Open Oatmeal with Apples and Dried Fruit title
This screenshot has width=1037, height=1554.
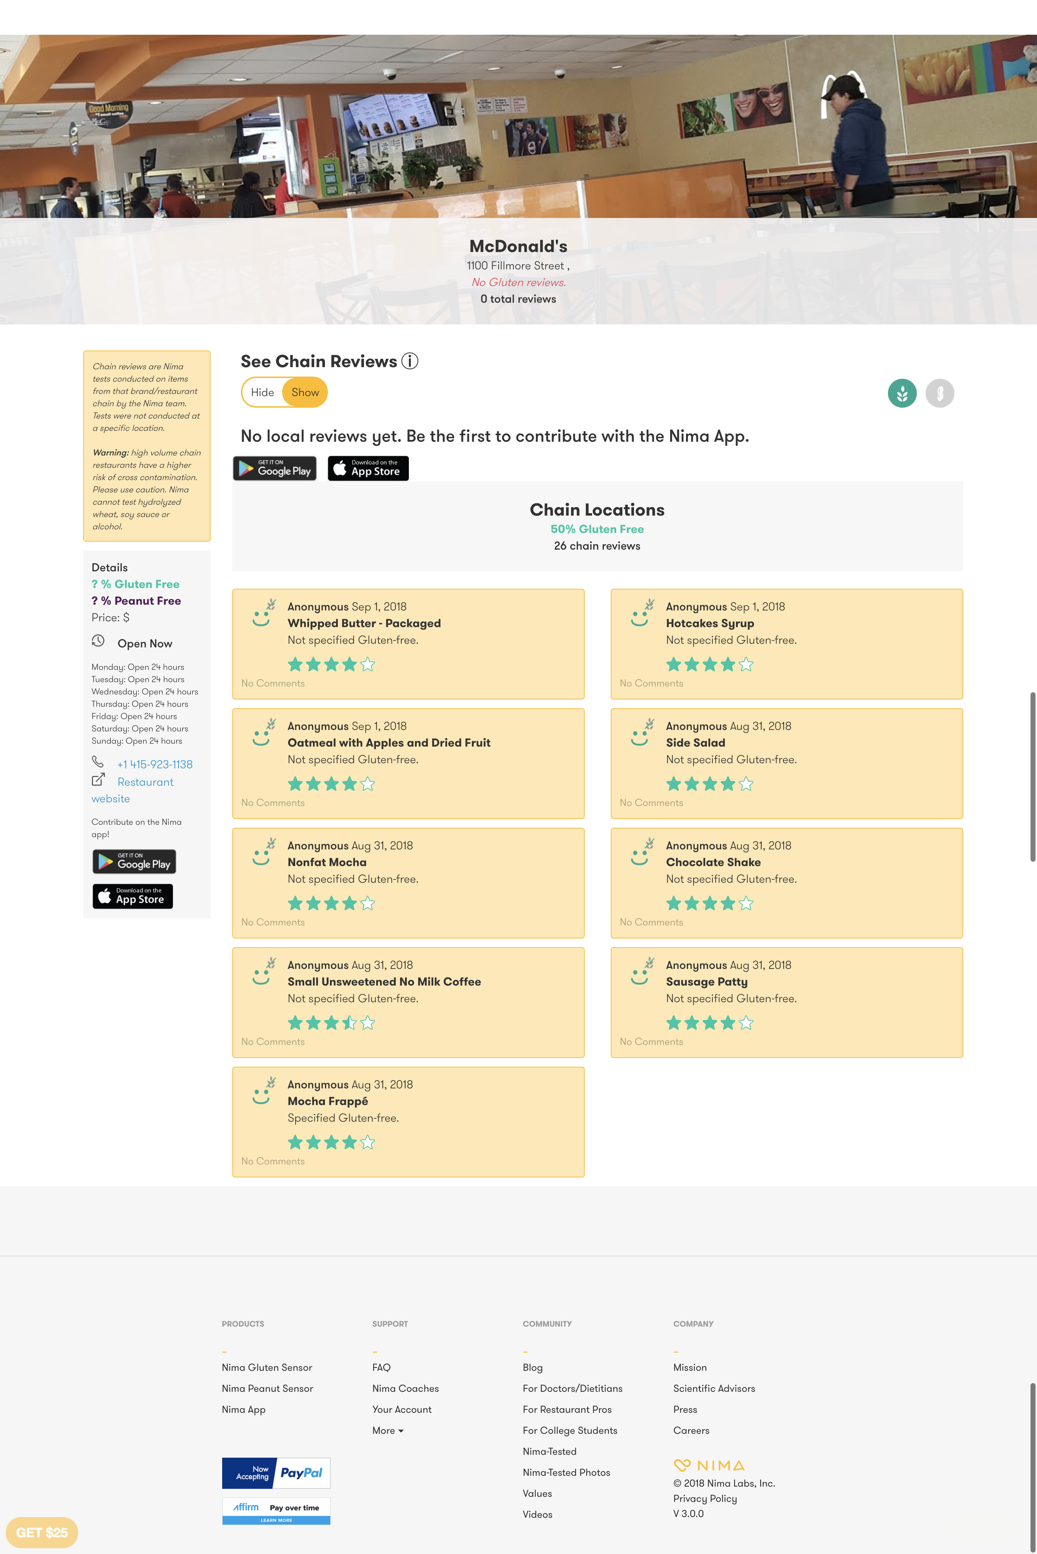[x=389, y=743]
